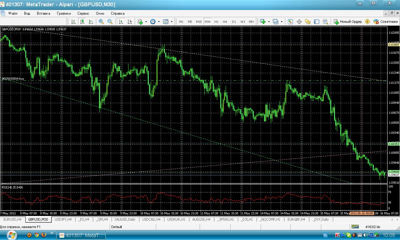
Task: Click the RSI(14) indicator label
Action: pyautogui.click(x=12, y=187)
